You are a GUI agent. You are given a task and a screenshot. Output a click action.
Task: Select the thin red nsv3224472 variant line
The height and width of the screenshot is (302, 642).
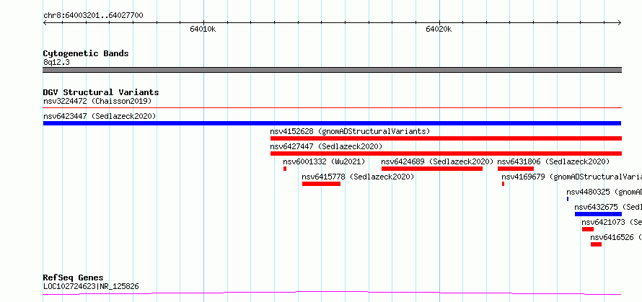click(x=332, y=108)
